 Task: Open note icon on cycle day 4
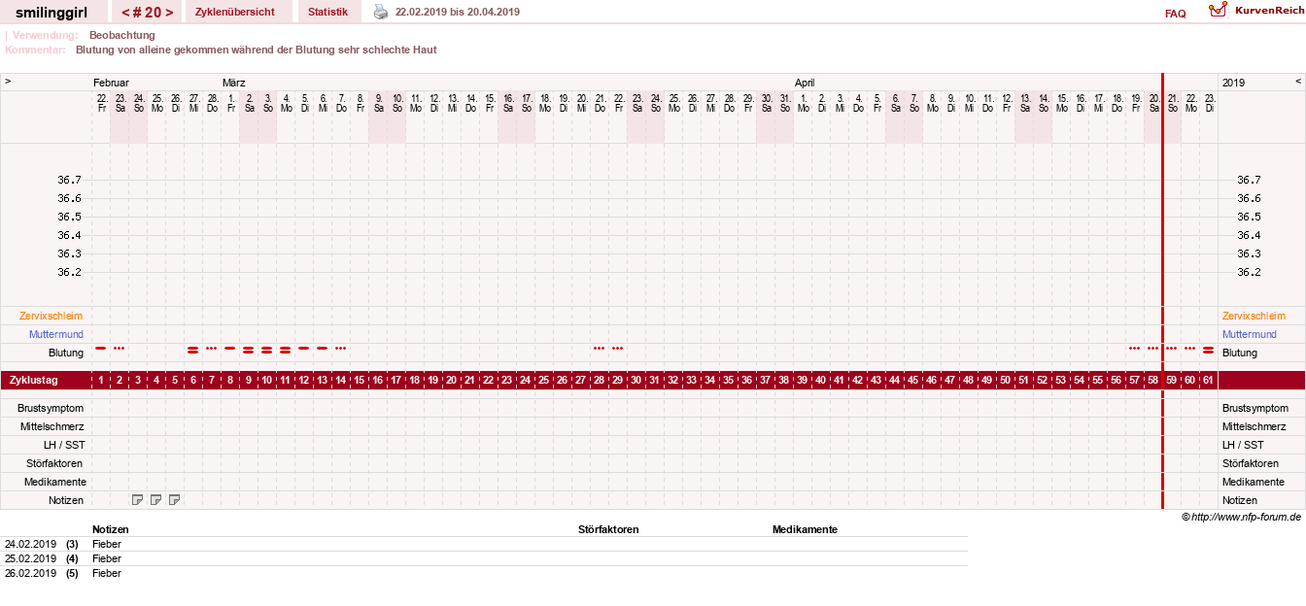156,500
